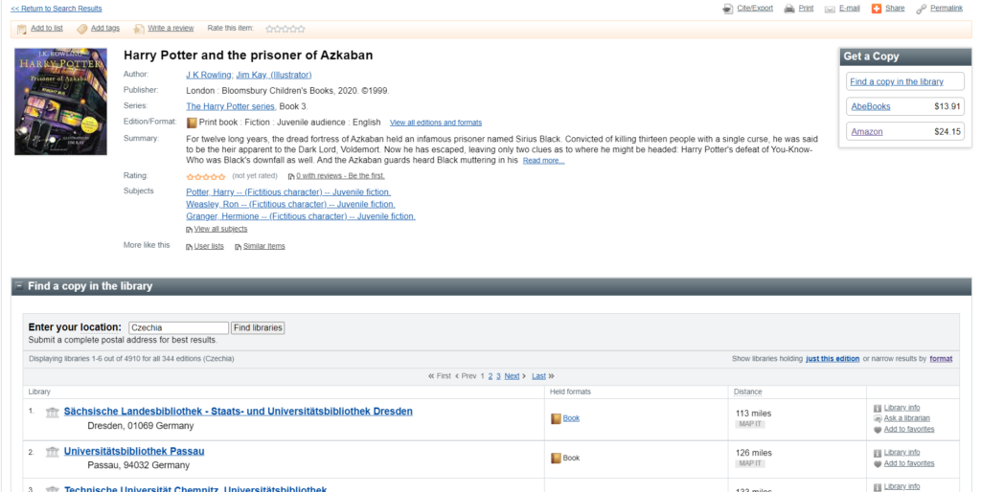
Task: Click the library building icon for Dresden library
Action: tap(53, 412)
